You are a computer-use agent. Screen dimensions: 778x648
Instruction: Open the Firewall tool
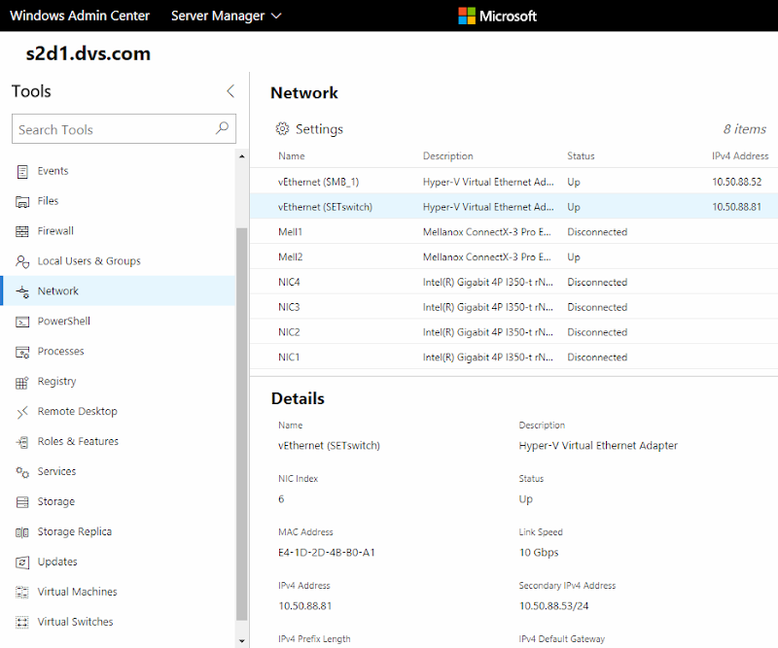point(55,231)
